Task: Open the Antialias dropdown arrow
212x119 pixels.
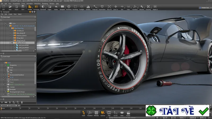Action: click(x=32, y=8)
